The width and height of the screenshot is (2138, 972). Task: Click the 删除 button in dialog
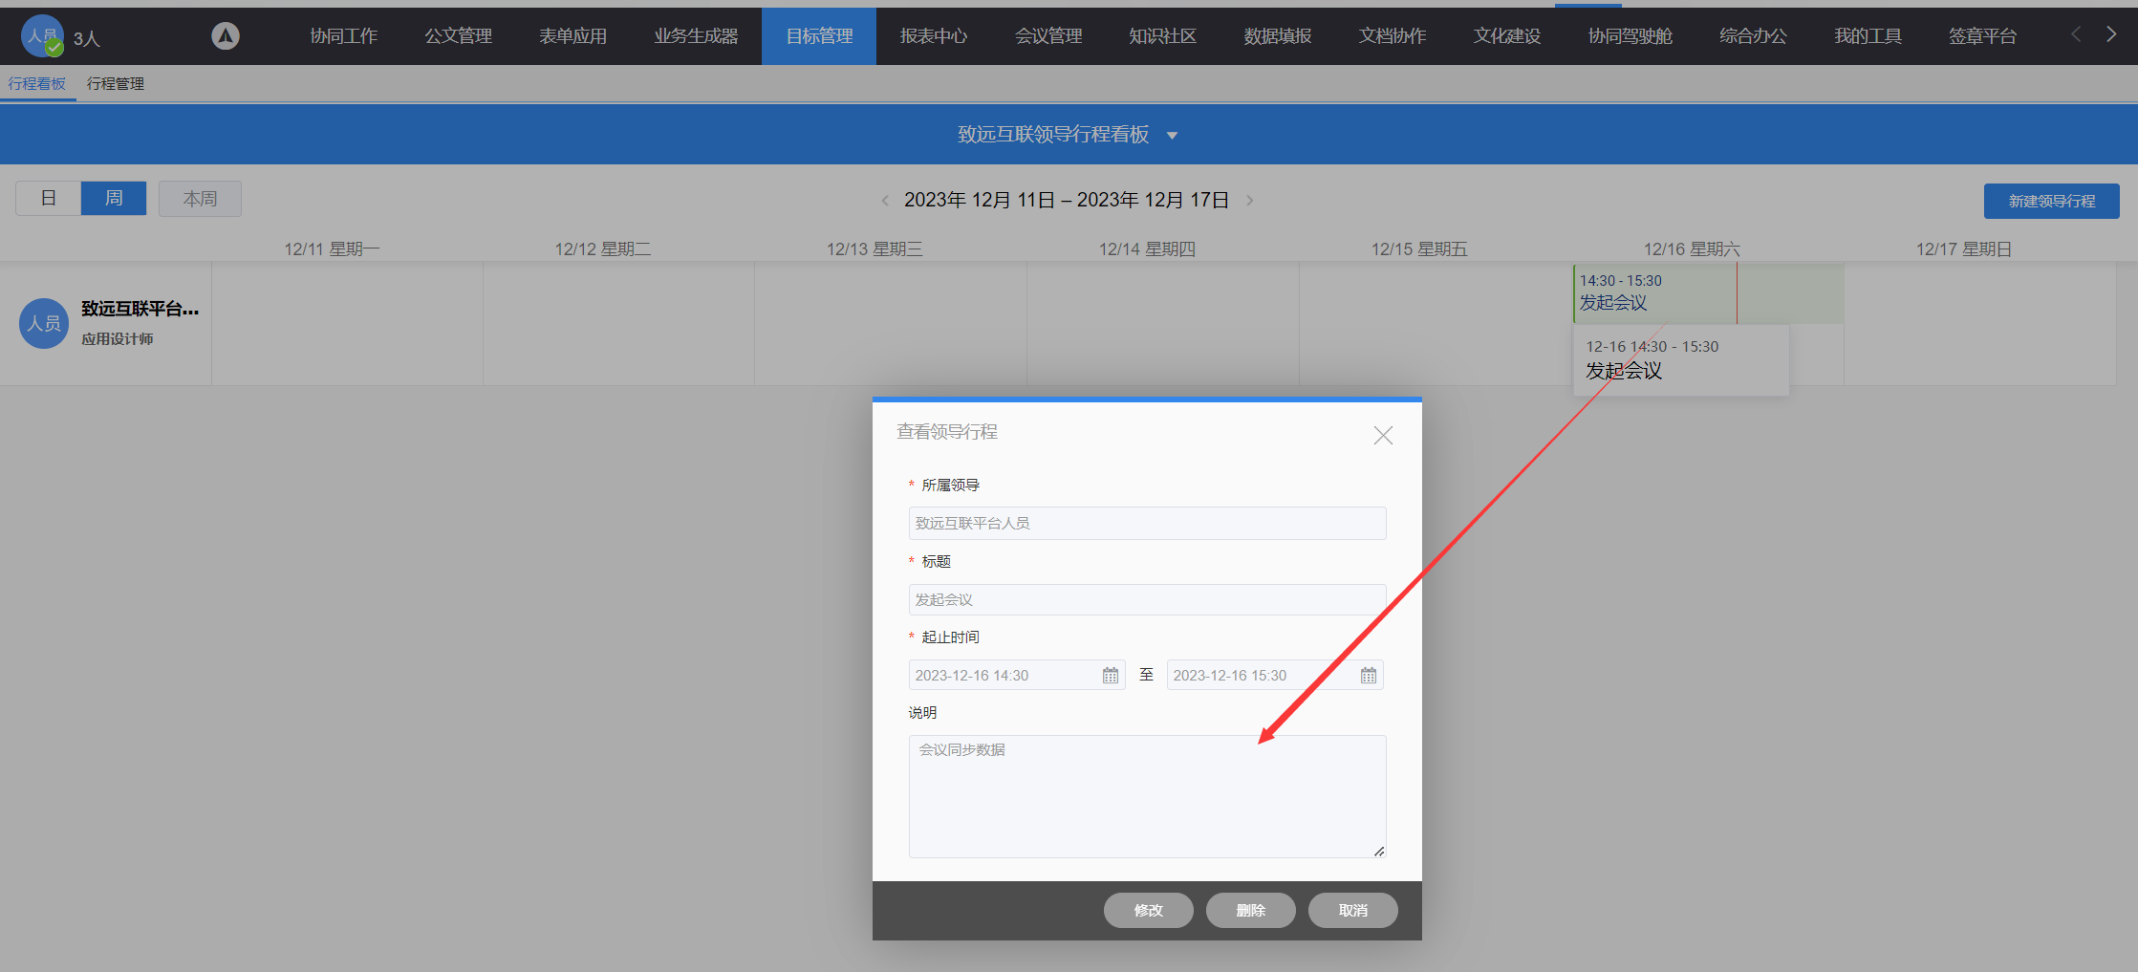click(1250, 911)
